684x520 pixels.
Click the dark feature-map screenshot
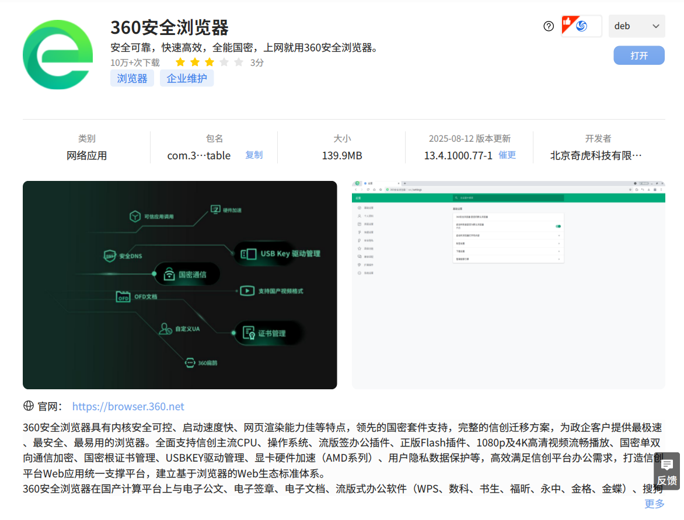pyautogui.click(x=179, y=285)
